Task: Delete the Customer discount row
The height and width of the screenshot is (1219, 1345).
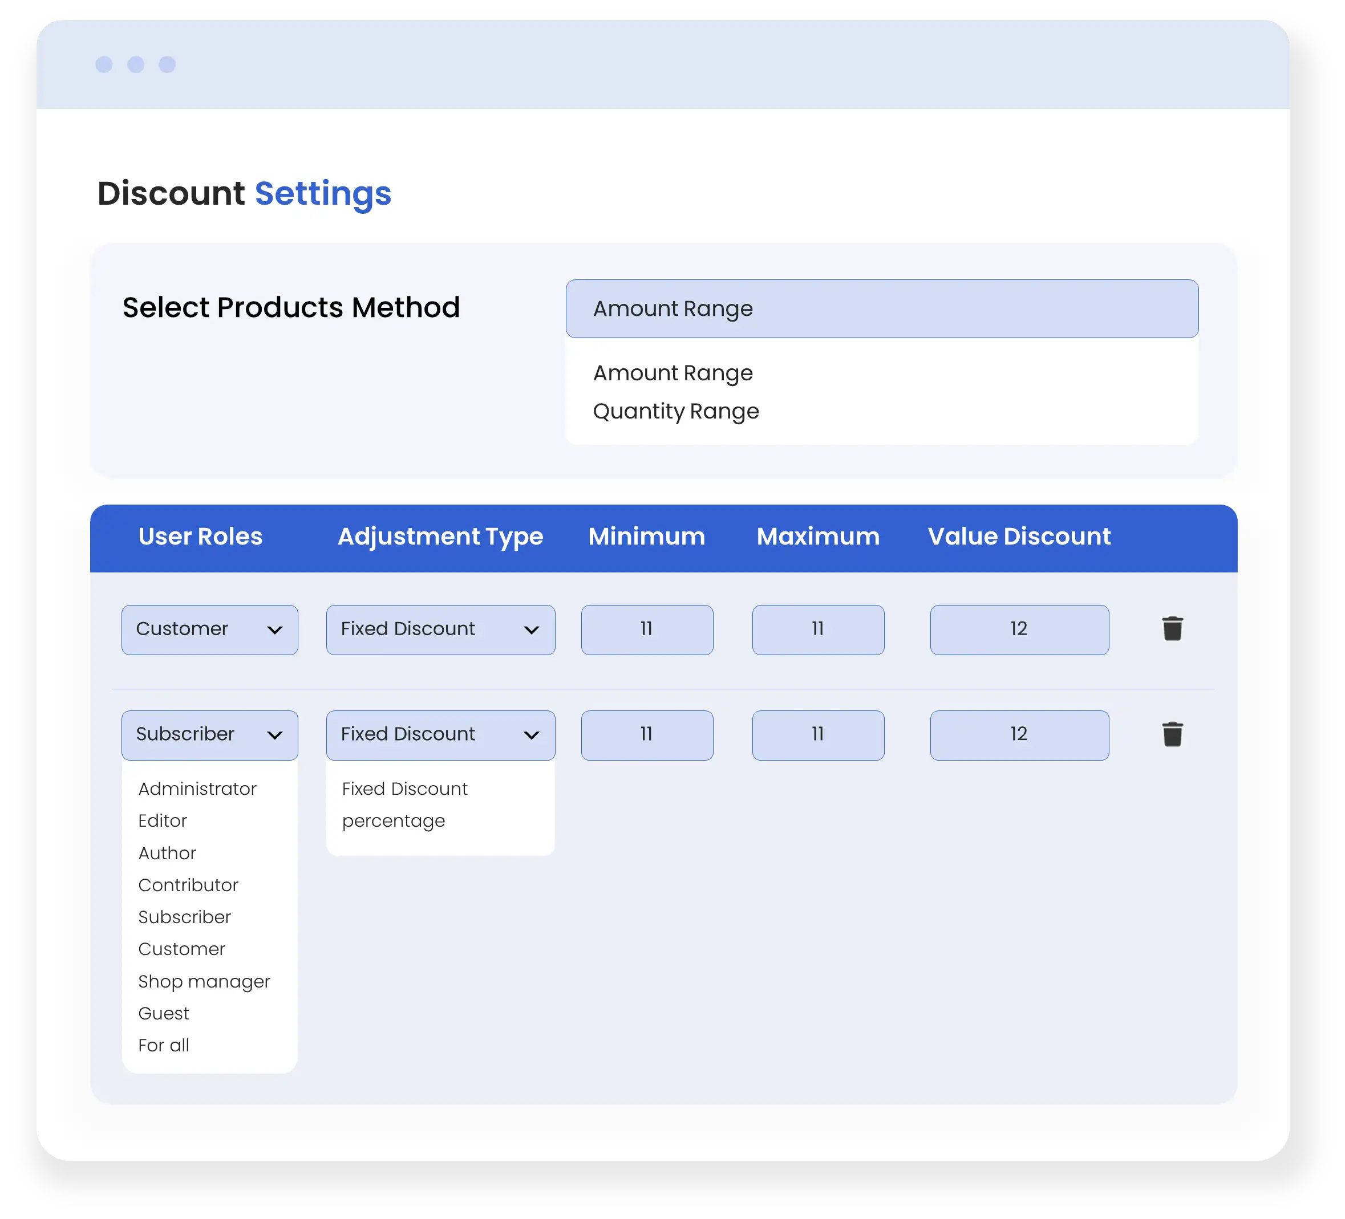Action: point(1172,628)
